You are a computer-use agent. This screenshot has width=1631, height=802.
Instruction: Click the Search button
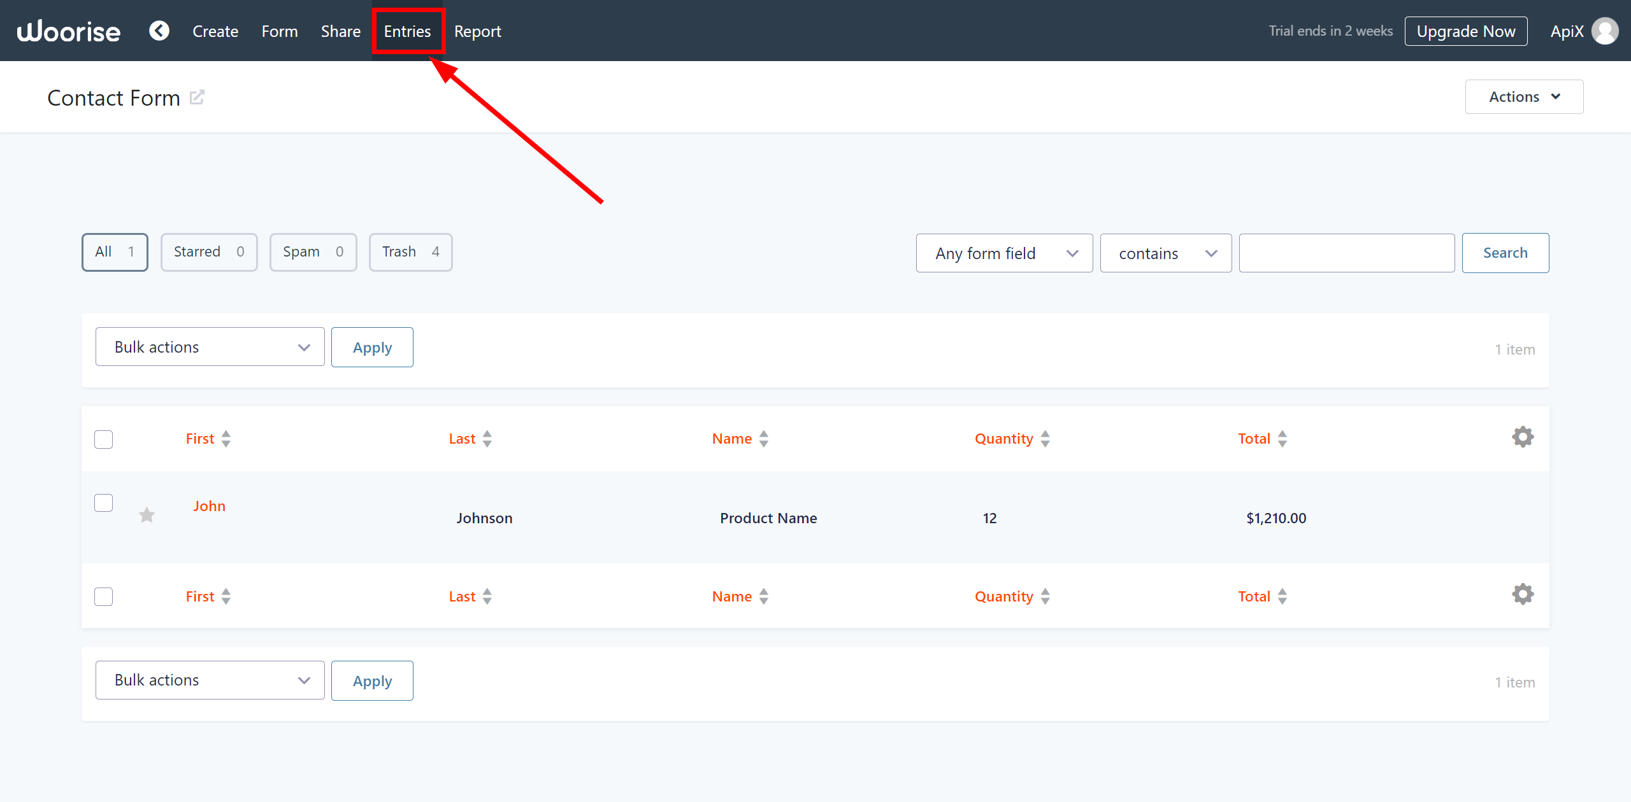(x=1505, y=253)
